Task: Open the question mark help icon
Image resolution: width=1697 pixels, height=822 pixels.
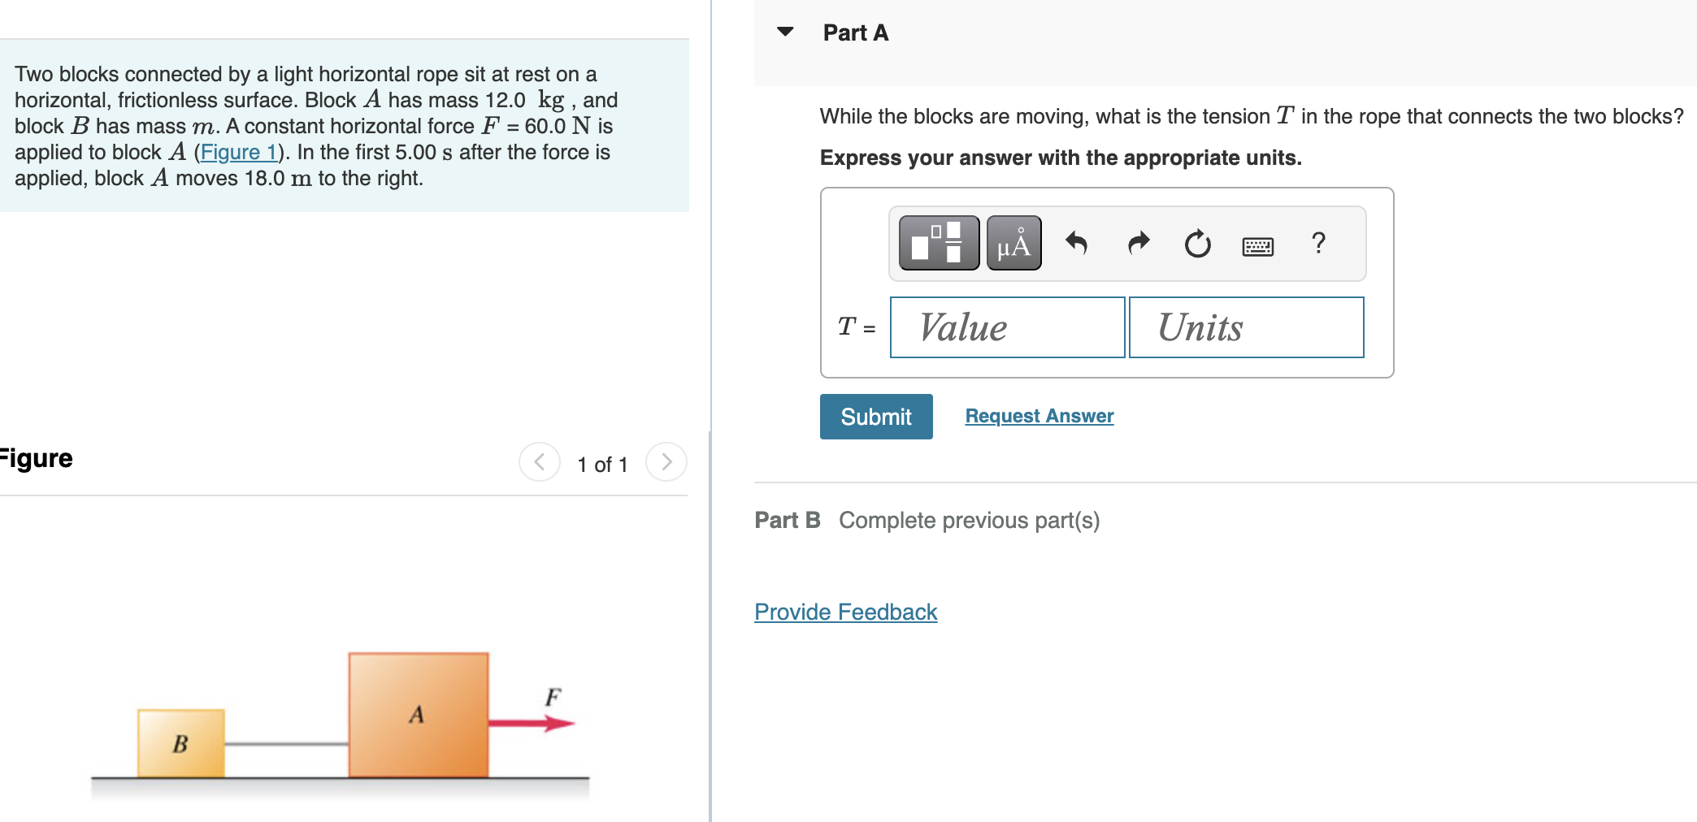Action: pos(1318,243)
